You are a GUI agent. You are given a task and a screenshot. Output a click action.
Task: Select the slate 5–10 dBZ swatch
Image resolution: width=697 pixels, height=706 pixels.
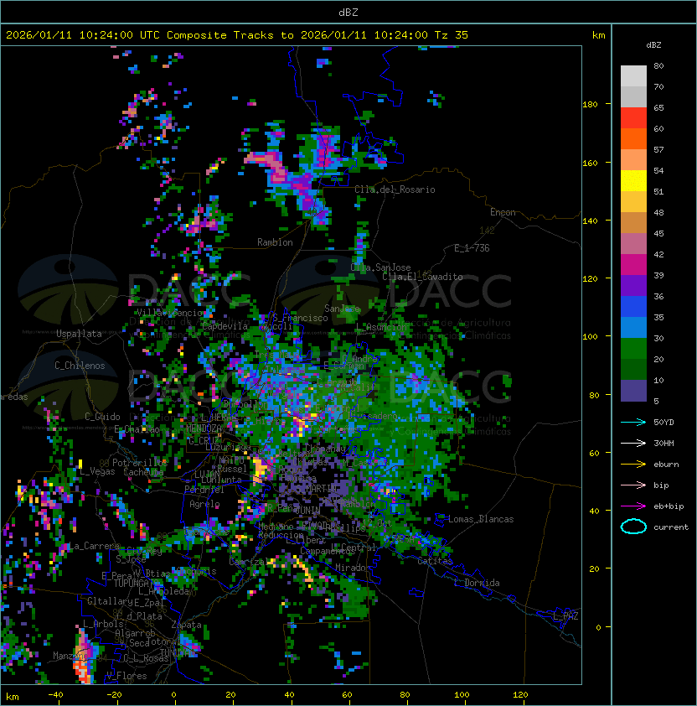coord(633,391)
